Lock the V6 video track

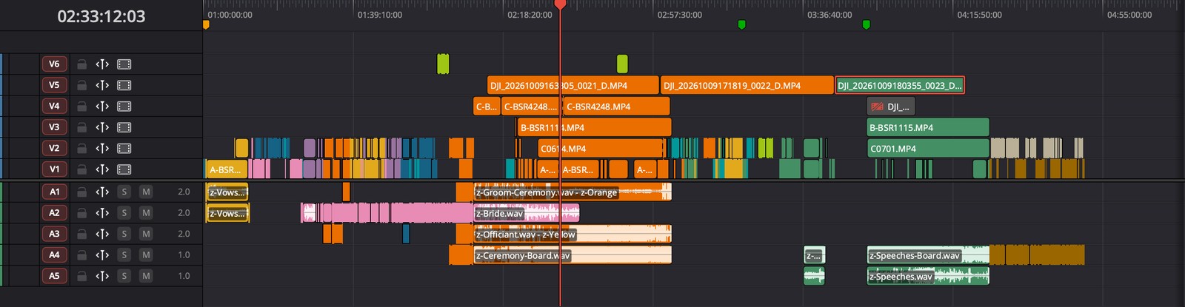pyautogui.click(x=82, y=64)
